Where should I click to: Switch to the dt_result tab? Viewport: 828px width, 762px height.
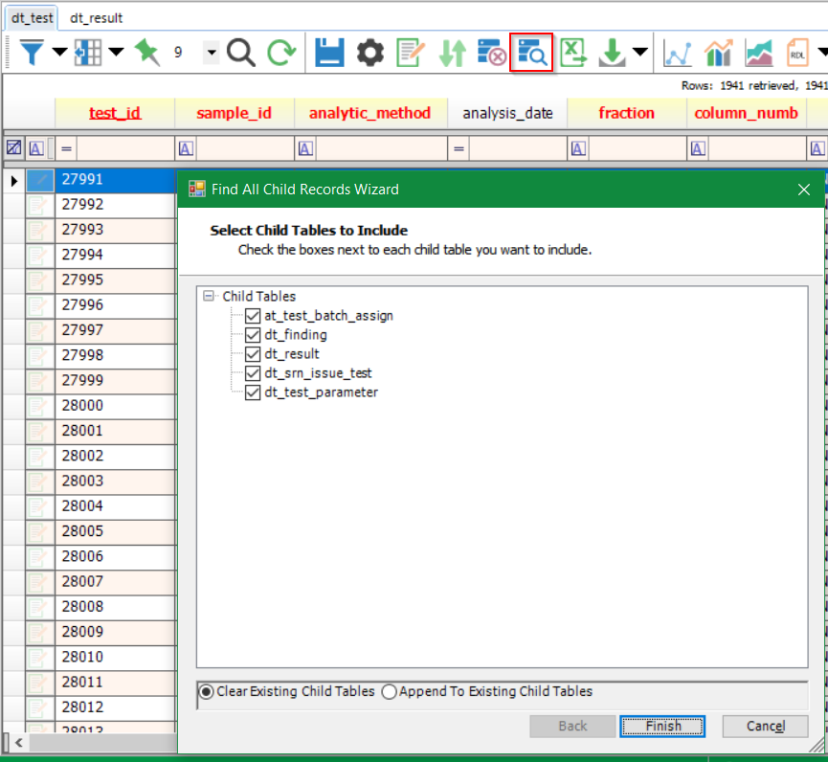(96, 17)
